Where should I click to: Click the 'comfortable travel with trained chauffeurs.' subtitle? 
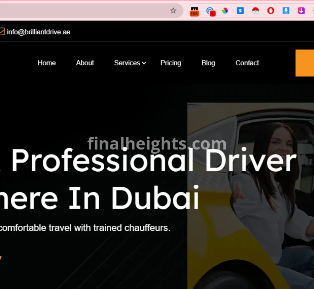pos(85,228)
